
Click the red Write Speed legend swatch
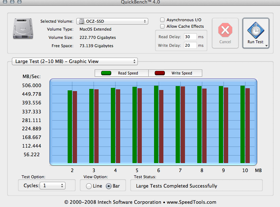coord(160,73)
